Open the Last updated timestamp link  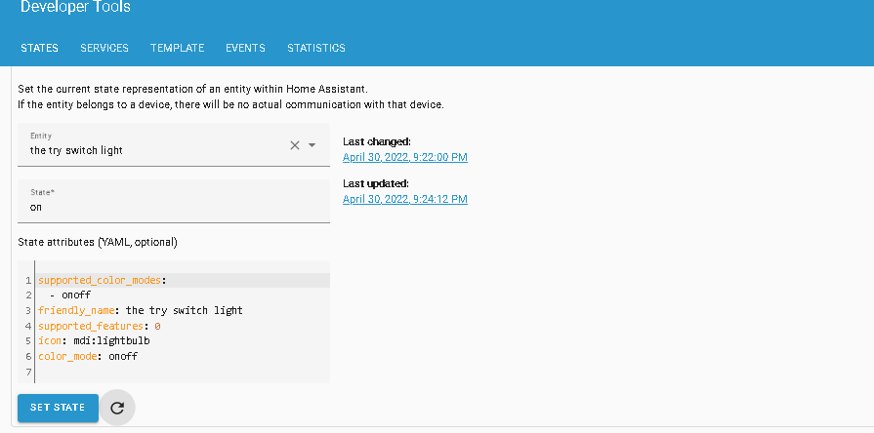pos(404,199)
